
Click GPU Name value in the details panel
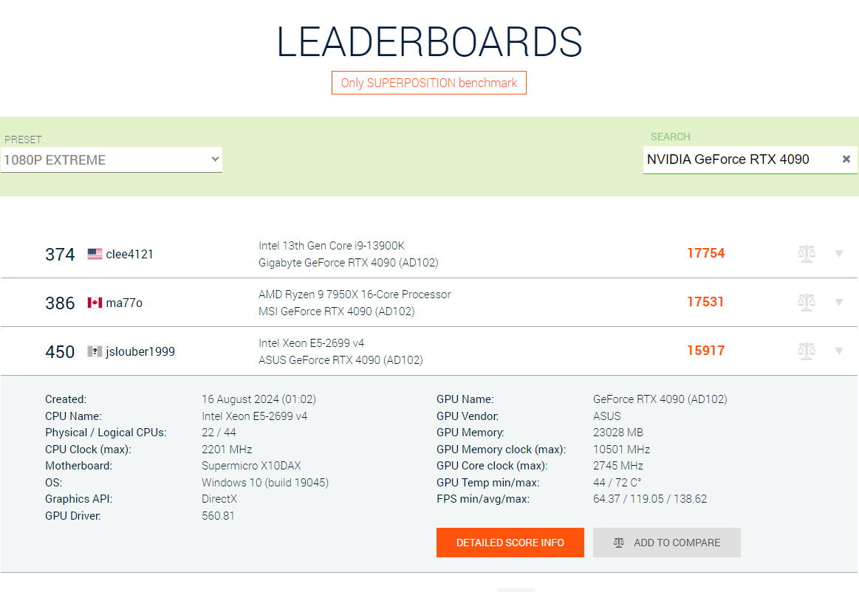click(660, 399)
